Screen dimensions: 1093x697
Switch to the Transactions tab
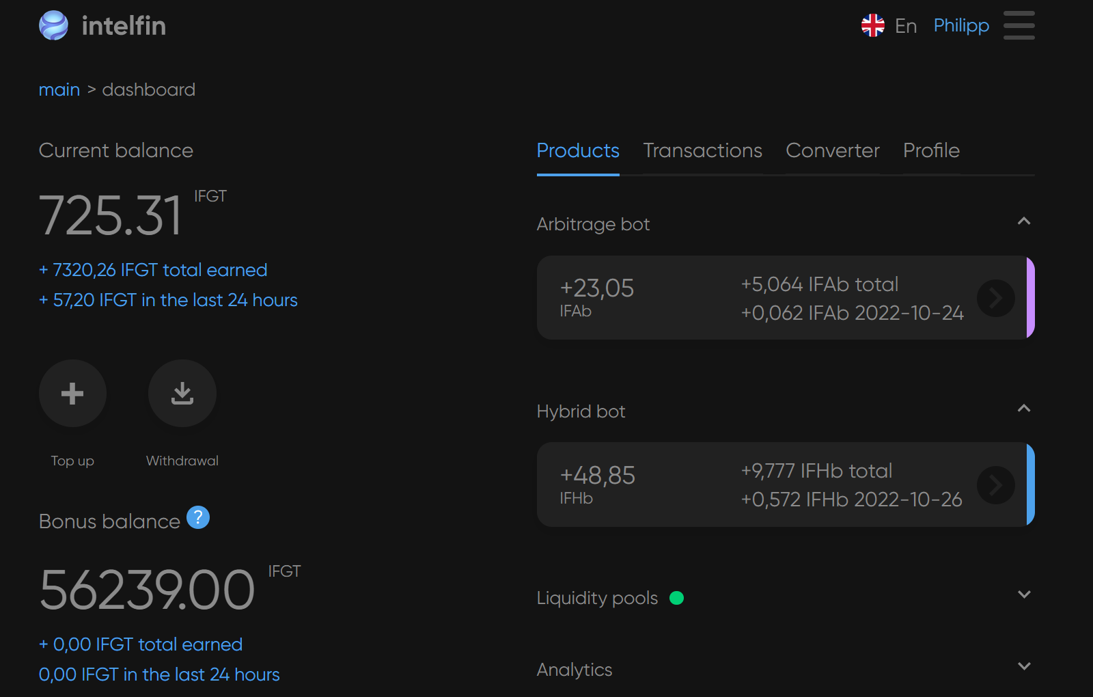tap(702, 151)
